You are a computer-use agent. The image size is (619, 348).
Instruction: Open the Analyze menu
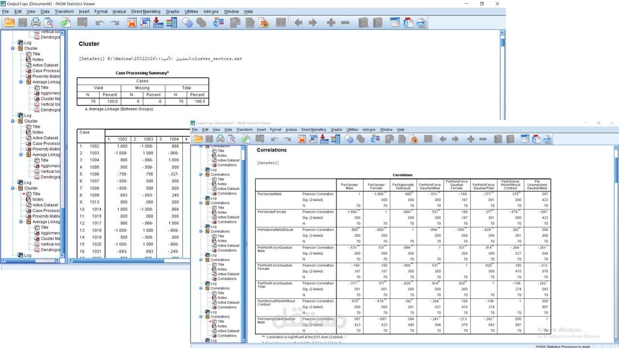(119, 11)
